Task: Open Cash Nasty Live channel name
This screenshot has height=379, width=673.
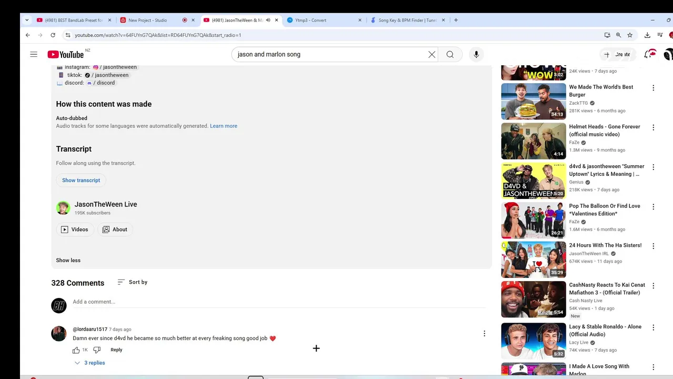Action: coord(585,301)
